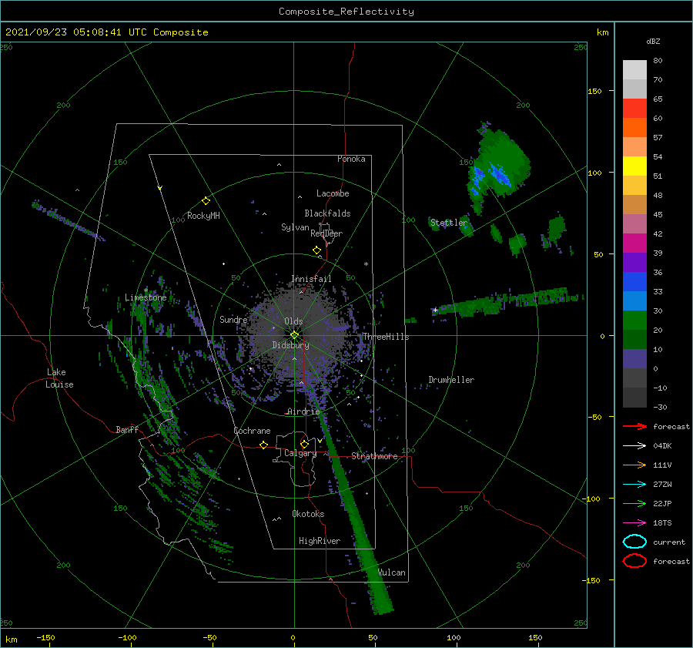Click the yellow diamond marker above Calgary
Screen dimensions: 693x648
[x=304, y=444]
